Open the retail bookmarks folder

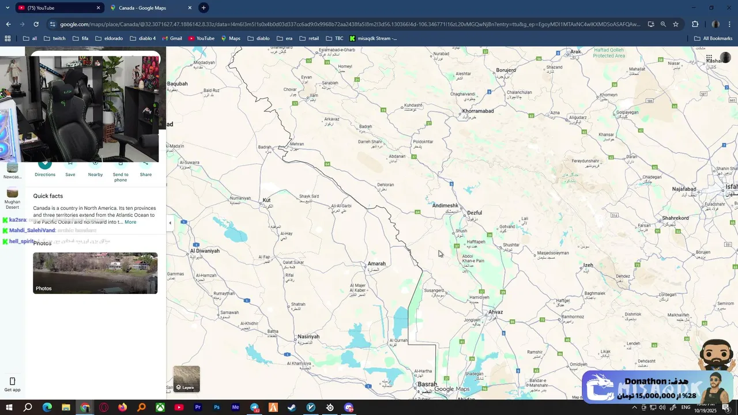(309, 39)
